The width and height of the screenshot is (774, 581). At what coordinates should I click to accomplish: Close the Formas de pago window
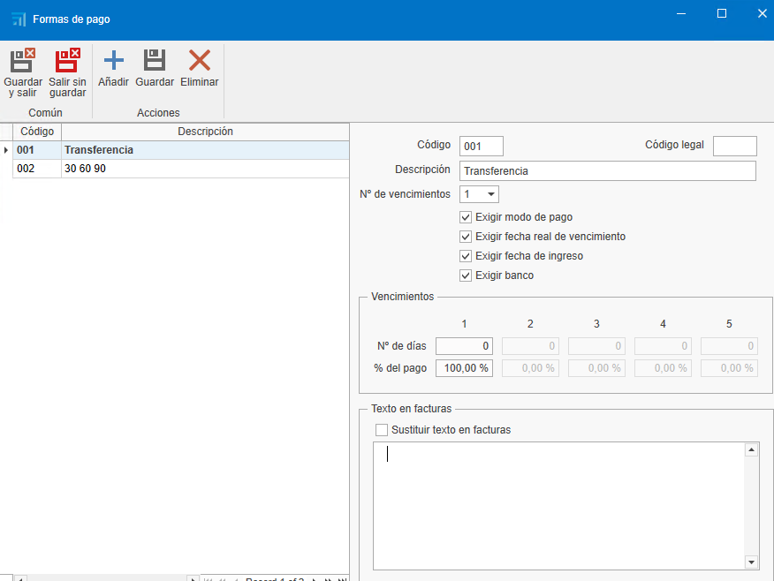click(x=763, y=14)
